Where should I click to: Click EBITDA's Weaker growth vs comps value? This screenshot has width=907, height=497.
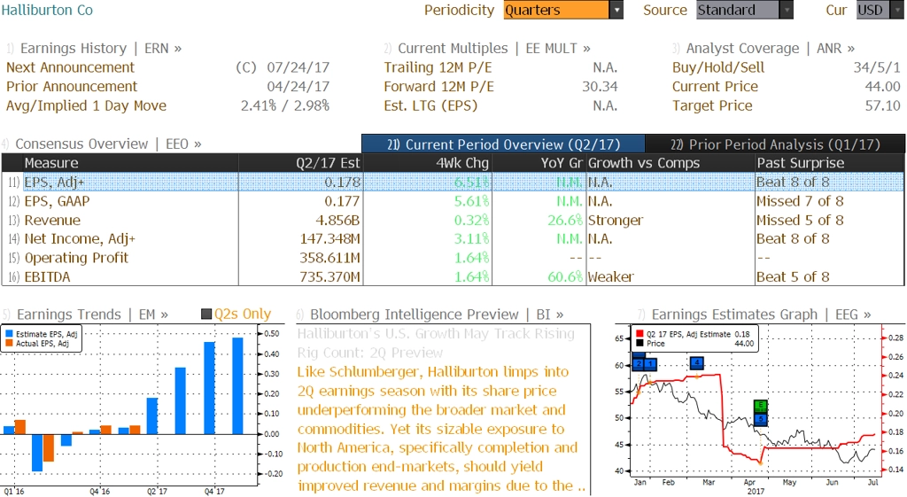[x=611, y=277]
